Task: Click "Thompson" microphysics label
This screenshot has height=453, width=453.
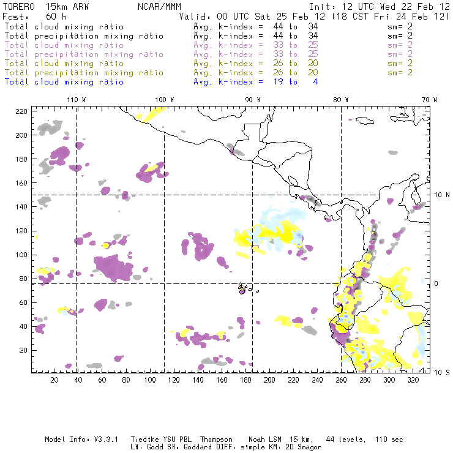Action: coord(216,440)
